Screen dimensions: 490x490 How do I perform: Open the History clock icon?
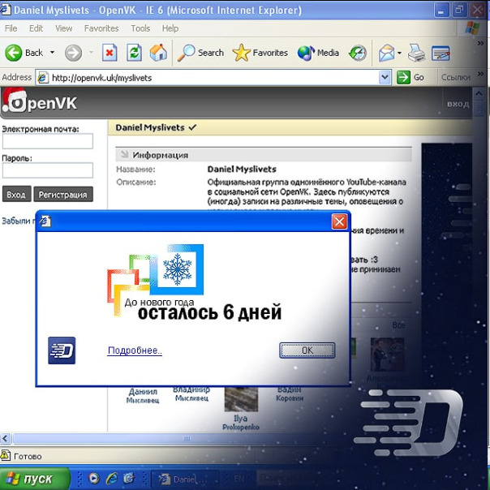pos(358,53)
